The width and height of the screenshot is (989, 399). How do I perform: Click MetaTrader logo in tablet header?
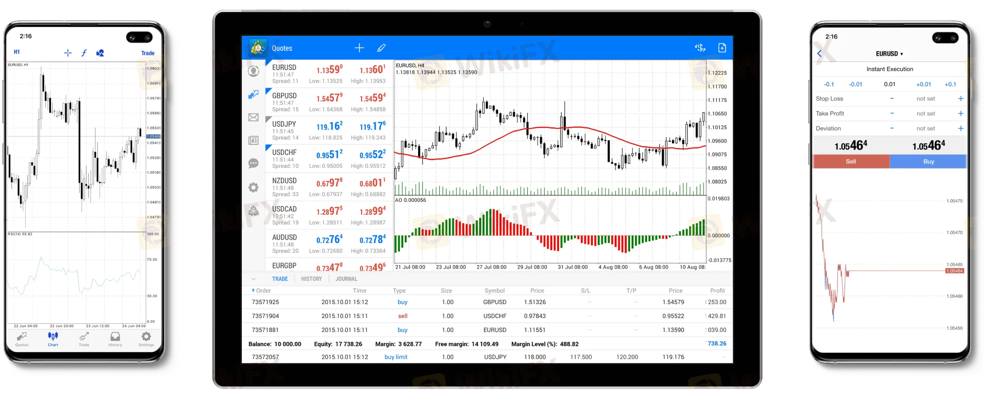[258, 48]
